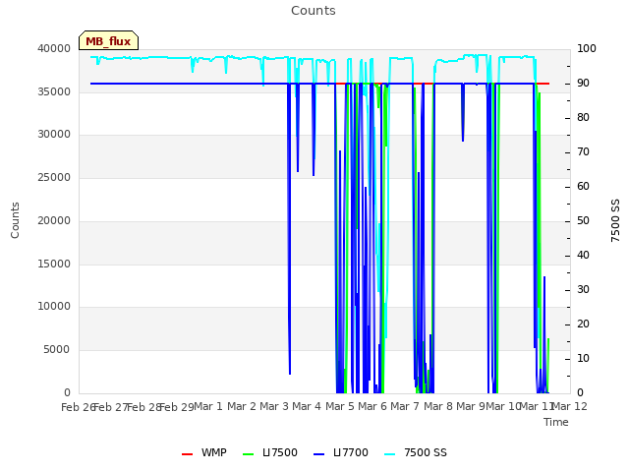The width and height of the screenshot is (629, 472).
Task: Click the 60 right-axis tick label
Action: tap(583, 186)
